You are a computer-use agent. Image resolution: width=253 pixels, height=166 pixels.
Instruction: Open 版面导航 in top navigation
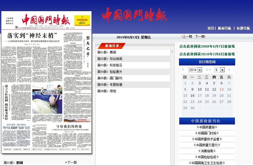coord(224,28)
